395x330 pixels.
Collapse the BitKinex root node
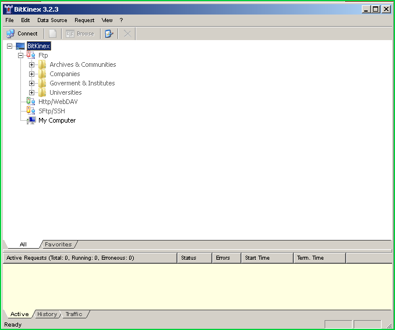pyautogui.click(x=9, y=46)
